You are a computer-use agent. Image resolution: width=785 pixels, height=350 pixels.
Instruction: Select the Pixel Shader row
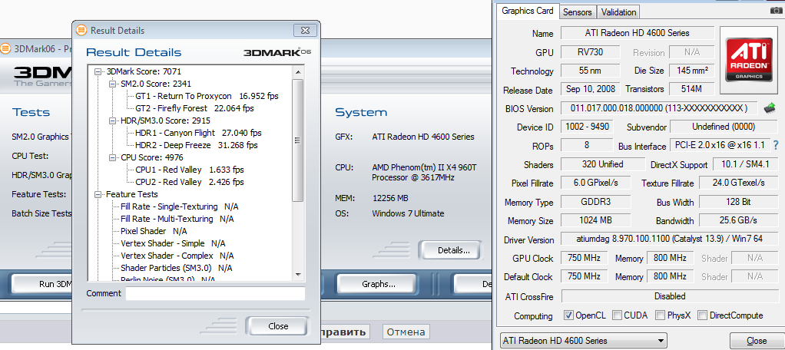click(154, 231)
